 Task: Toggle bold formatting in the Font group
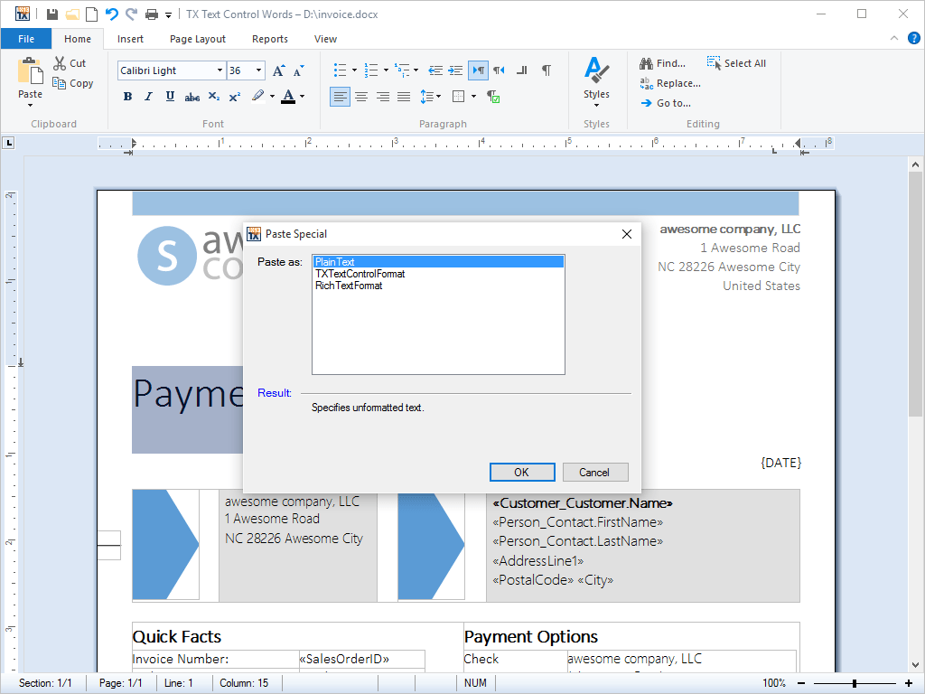127,96
